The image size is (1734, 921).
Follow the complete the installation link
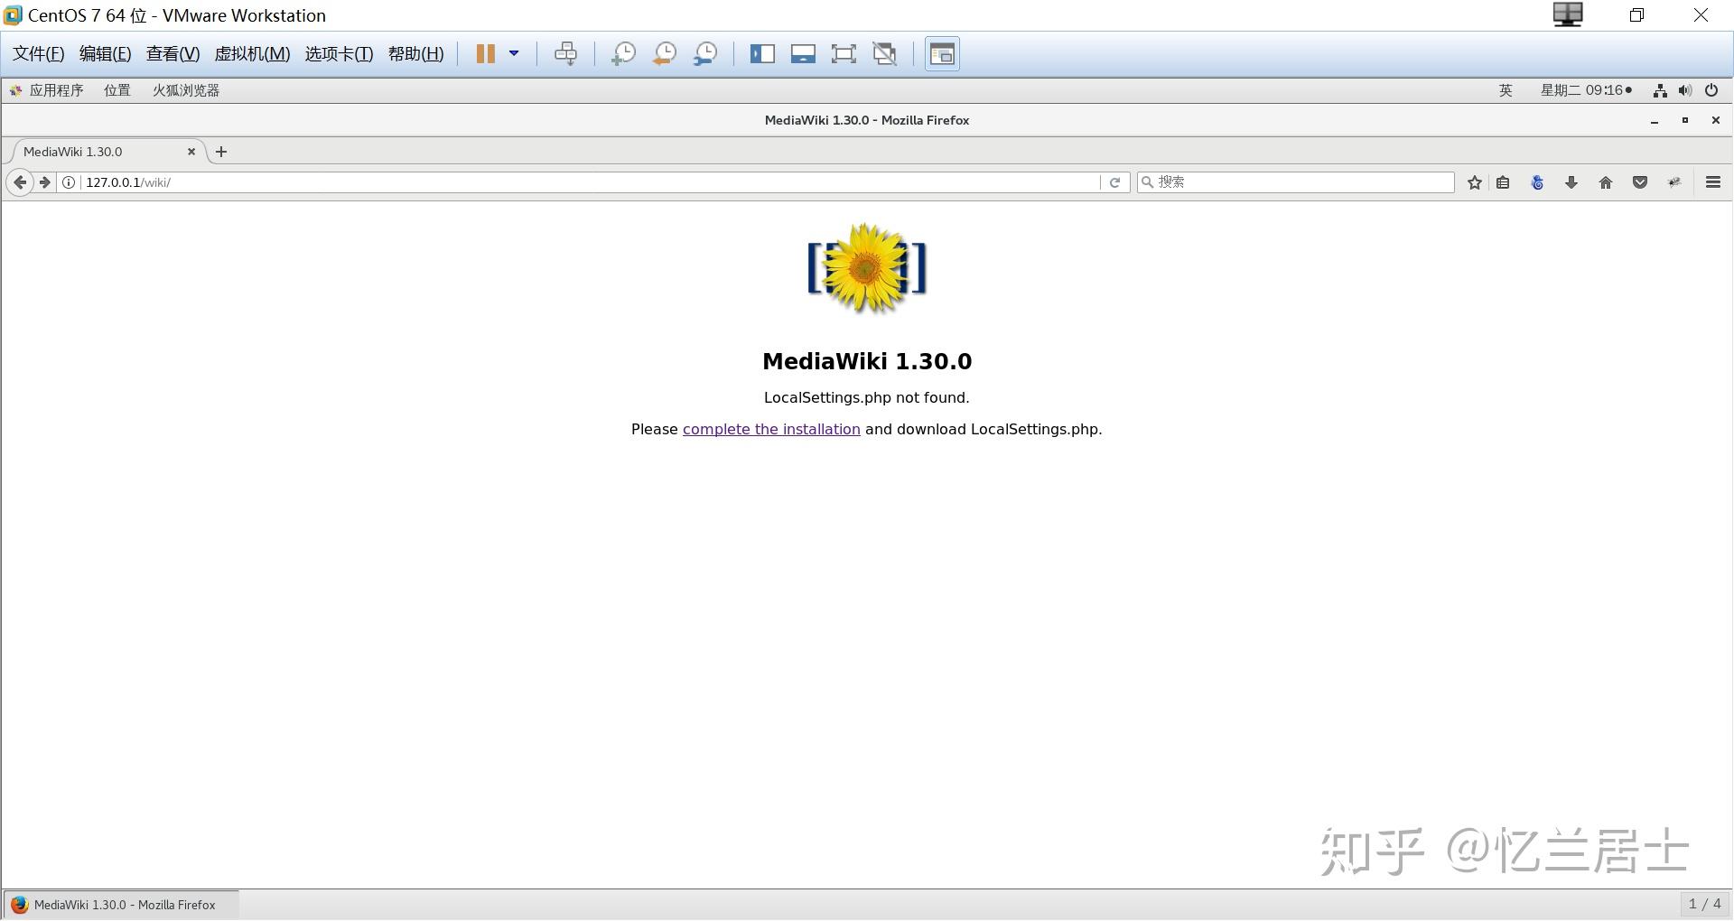point(770,429)
